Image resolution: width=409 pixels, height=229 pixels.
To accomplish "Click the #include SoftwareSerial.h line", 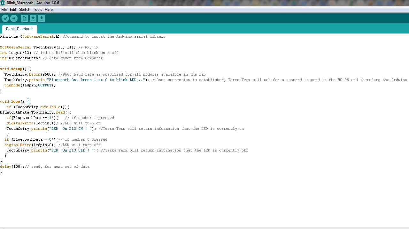I will tap(83, 36).
